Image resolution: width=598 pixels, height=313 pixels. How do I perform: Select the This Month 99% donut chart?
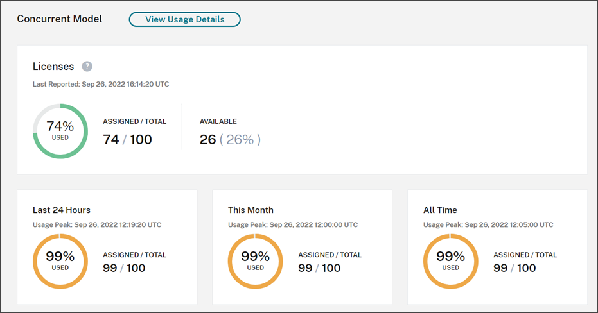[x=255, y=261]
